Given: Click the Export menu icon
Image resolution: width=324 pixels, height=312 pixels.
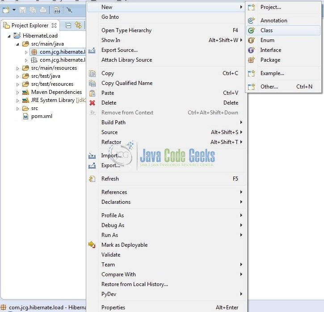Looking at the screenshot, I should click(92, 165).
